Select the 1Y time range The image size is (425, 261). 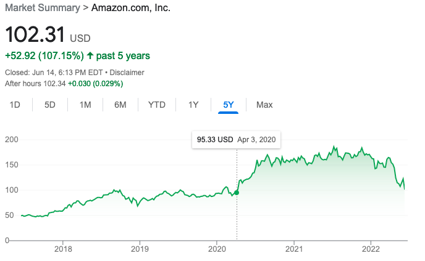[x=193, y=105]
